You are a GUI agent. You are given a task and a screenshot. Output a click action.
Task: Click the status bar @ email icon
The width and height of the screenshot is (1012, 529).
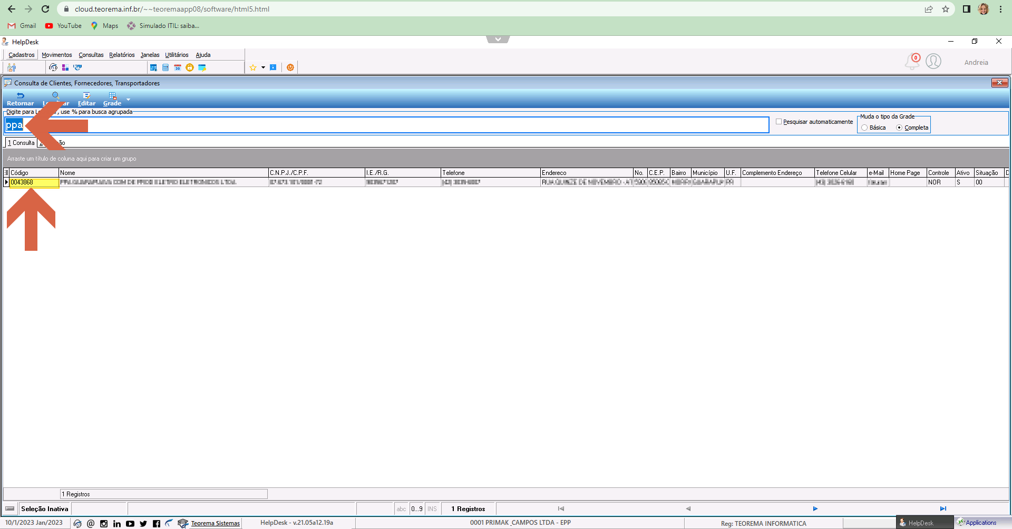click(x=91, y=523)
